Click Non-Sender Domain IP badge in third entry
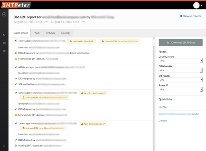 click(x=93, y=93)
